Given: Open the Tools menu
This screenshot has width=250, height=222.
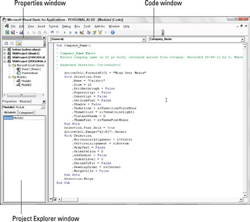Looking at the screenshot, I should [x=87, y=26].
